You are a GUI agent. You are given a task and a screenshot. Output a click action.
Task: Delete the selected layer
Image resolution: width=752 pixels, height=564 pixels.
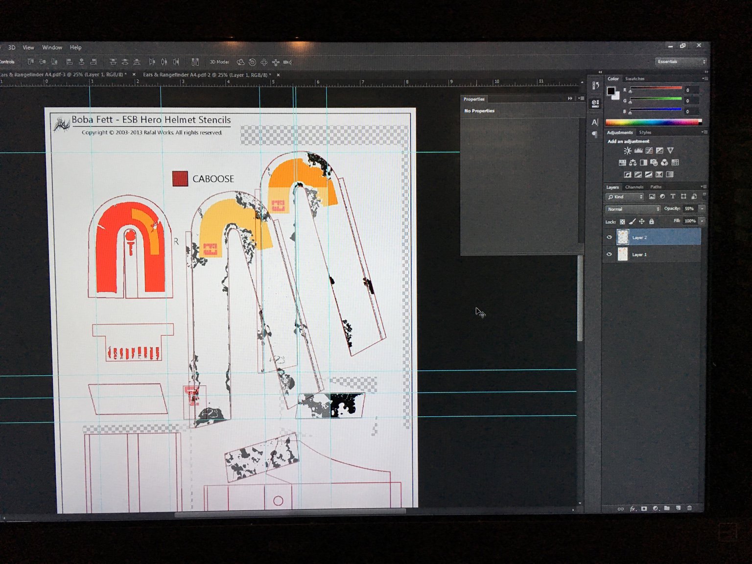[x=689, y=509]
